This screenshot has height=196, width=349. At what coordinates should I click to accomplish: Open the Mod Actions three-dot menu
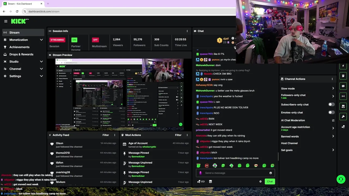click(x=187, y=135)
